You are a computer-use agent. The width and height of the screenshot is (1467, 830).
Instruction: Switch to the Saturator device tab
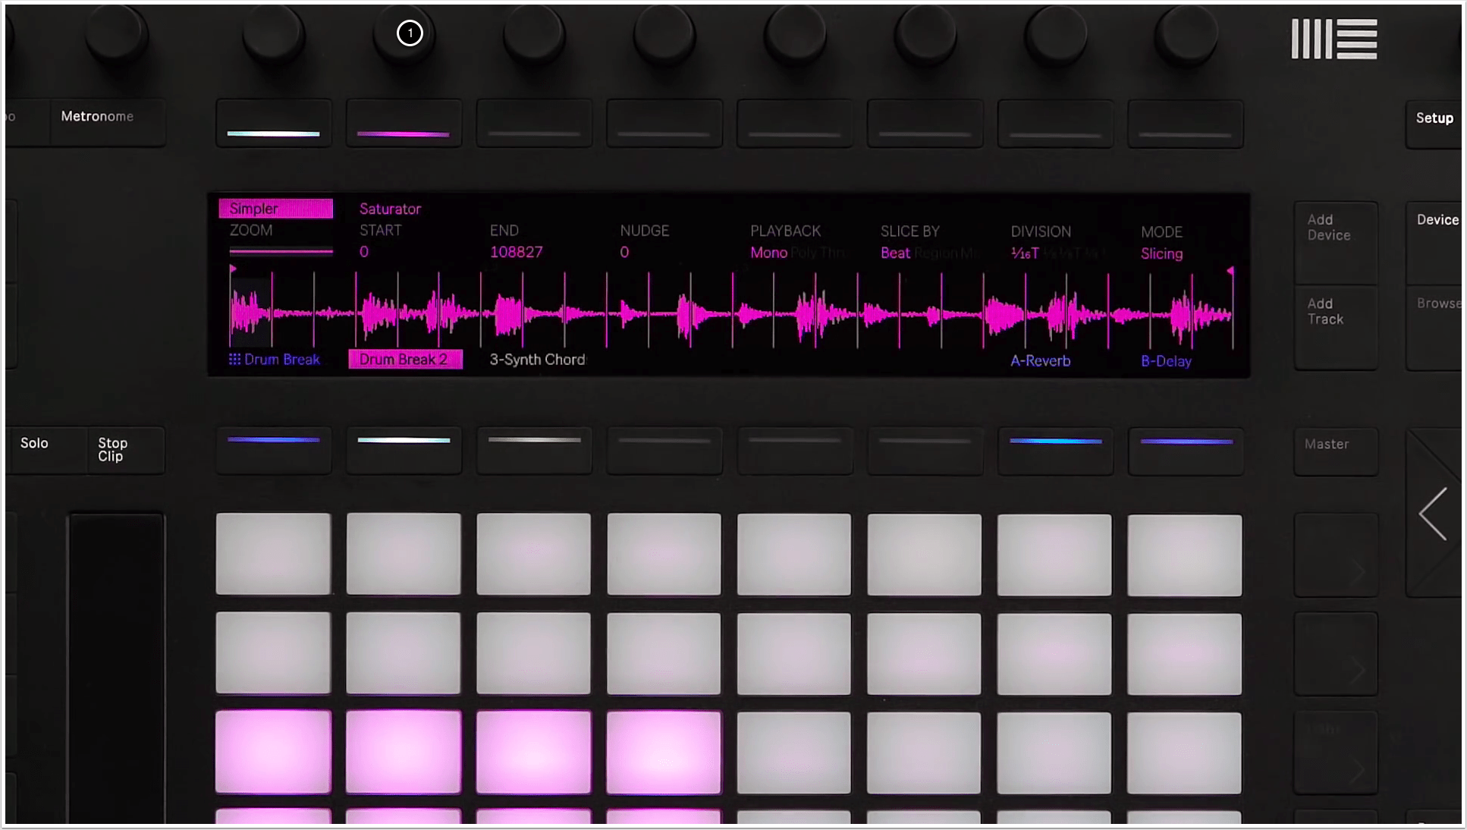[x=390, y=209]
